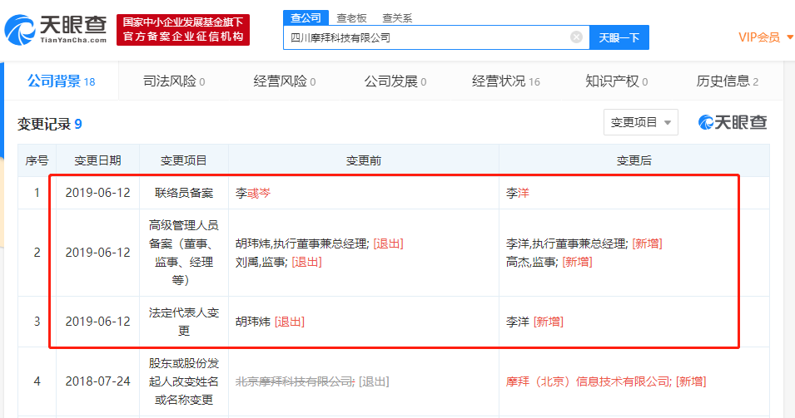Select the 联络员备案 change item cell

coord(183,193)
